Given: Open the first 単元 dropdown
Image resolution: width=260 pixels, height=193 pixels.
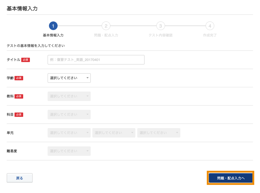Looking at the screenshot, I should pos(69,133).
